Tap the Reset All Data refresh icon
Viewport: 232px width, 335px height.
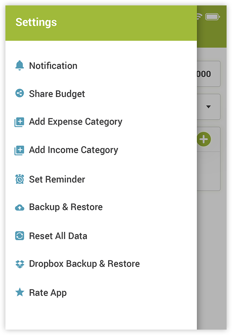point(19,236)
